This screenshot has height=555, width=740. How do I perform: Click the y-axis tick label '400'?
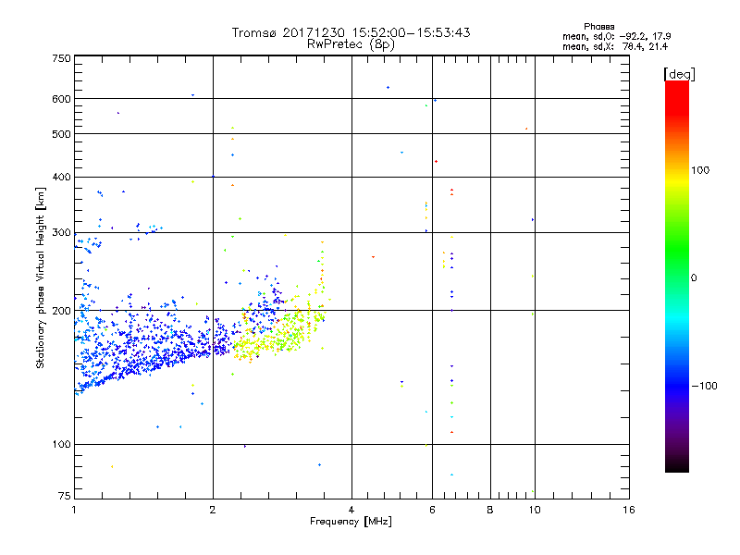(x=62, y=177)
